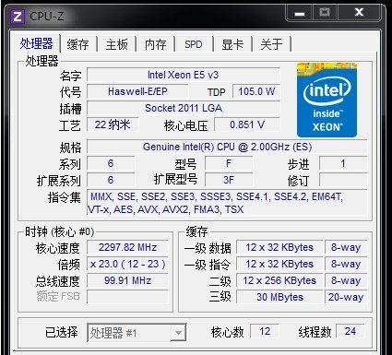Click the 步进 value '1'

(343, 163)
